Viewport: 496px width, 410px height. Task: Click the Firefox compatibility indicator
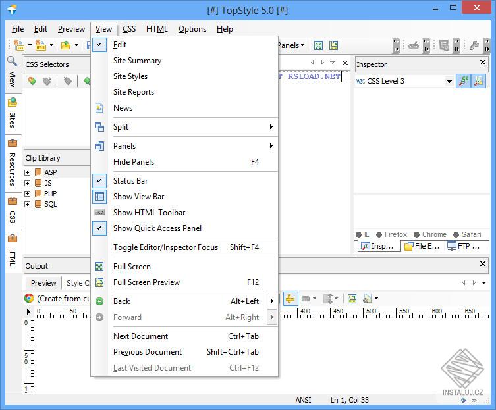392,234
